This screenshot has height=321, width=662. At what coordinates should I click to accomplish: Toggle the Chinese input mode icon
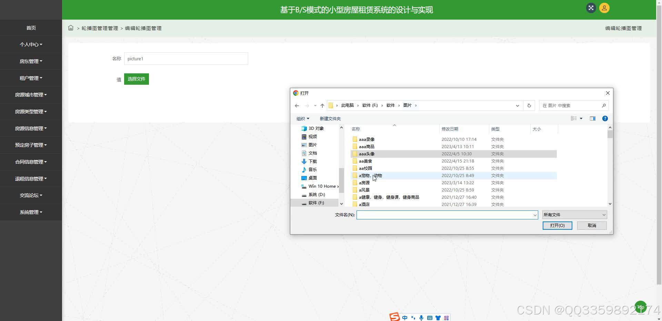[x=405, y=318]
